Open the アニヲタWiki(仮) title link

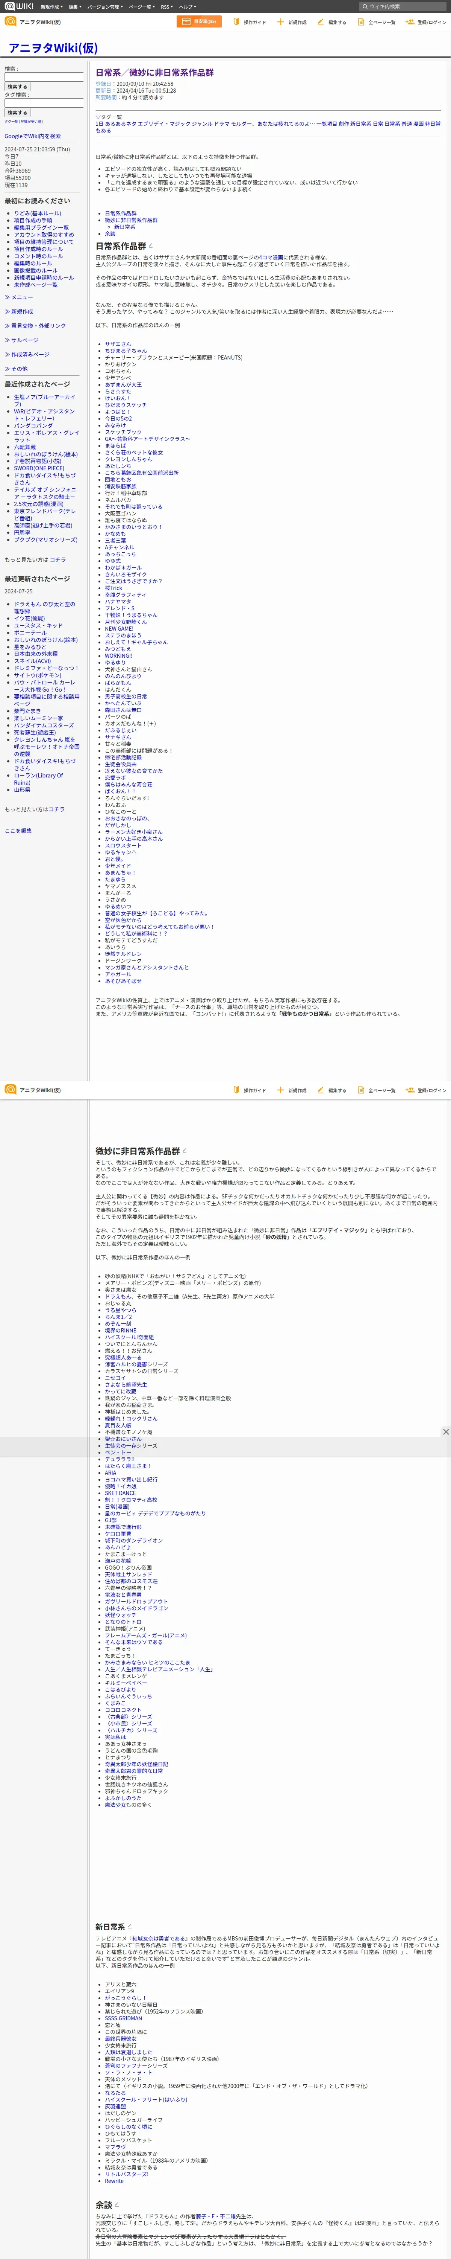coord(53,48)
